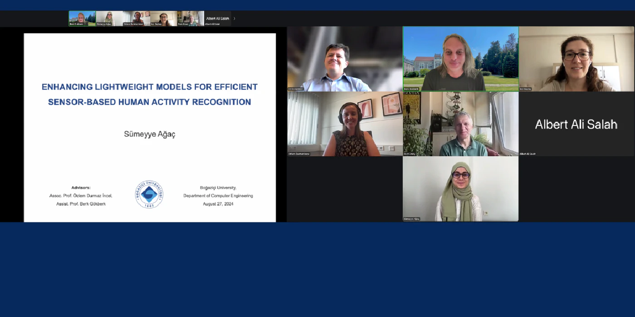Select Albert Ali Salah name in top strip
This screenshot has height=317, width=635.
tap(218, 19)
